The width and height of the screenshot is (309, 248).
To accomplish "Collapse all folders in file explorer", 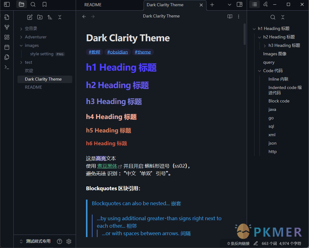I will pos(60,17).
